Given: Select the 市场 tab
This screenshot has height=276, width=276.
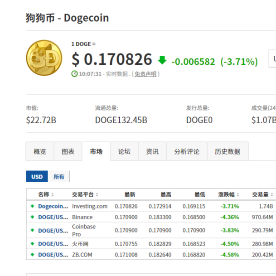Looking at the screenshot, I should 96,151.
